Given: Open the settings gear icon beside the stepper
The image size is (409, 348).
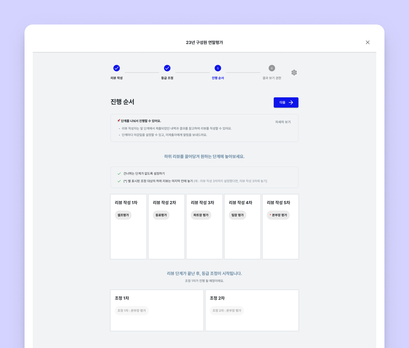Looking at the screenshot, I should click(x=294, y=73).
